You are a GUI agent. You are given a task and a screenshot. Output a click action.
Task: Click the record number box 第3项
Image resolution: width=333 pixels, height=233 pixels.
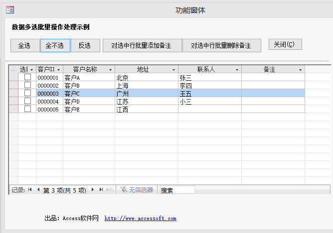click(65, 190)
